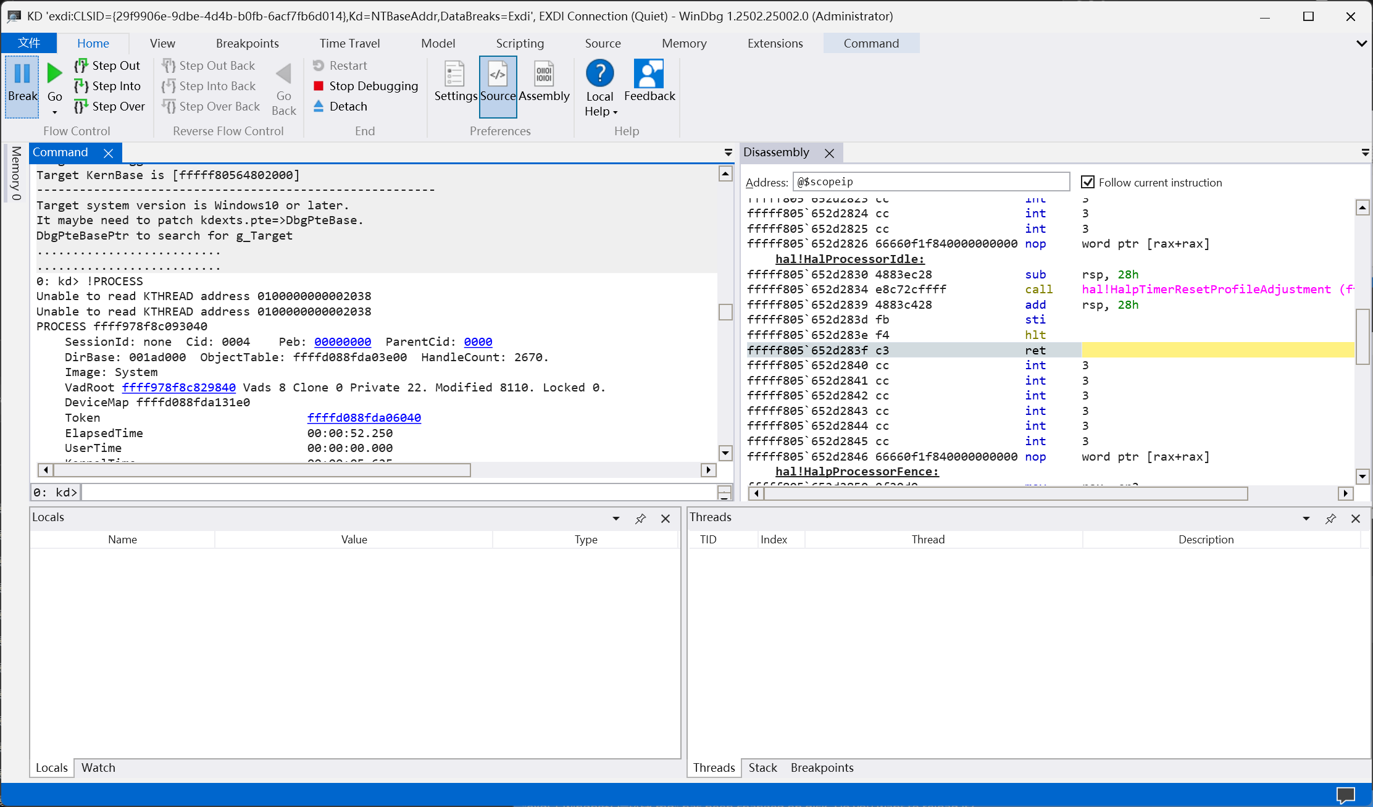Click Token ffffd088fda06040 link
Image resolution: width=1373 pixels, height=807 pixels.
point(364,417)
